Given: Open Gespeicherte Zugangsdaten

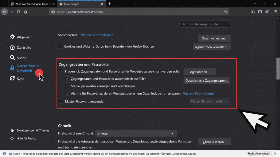Looking at the screenshot, I should [207, 81].
